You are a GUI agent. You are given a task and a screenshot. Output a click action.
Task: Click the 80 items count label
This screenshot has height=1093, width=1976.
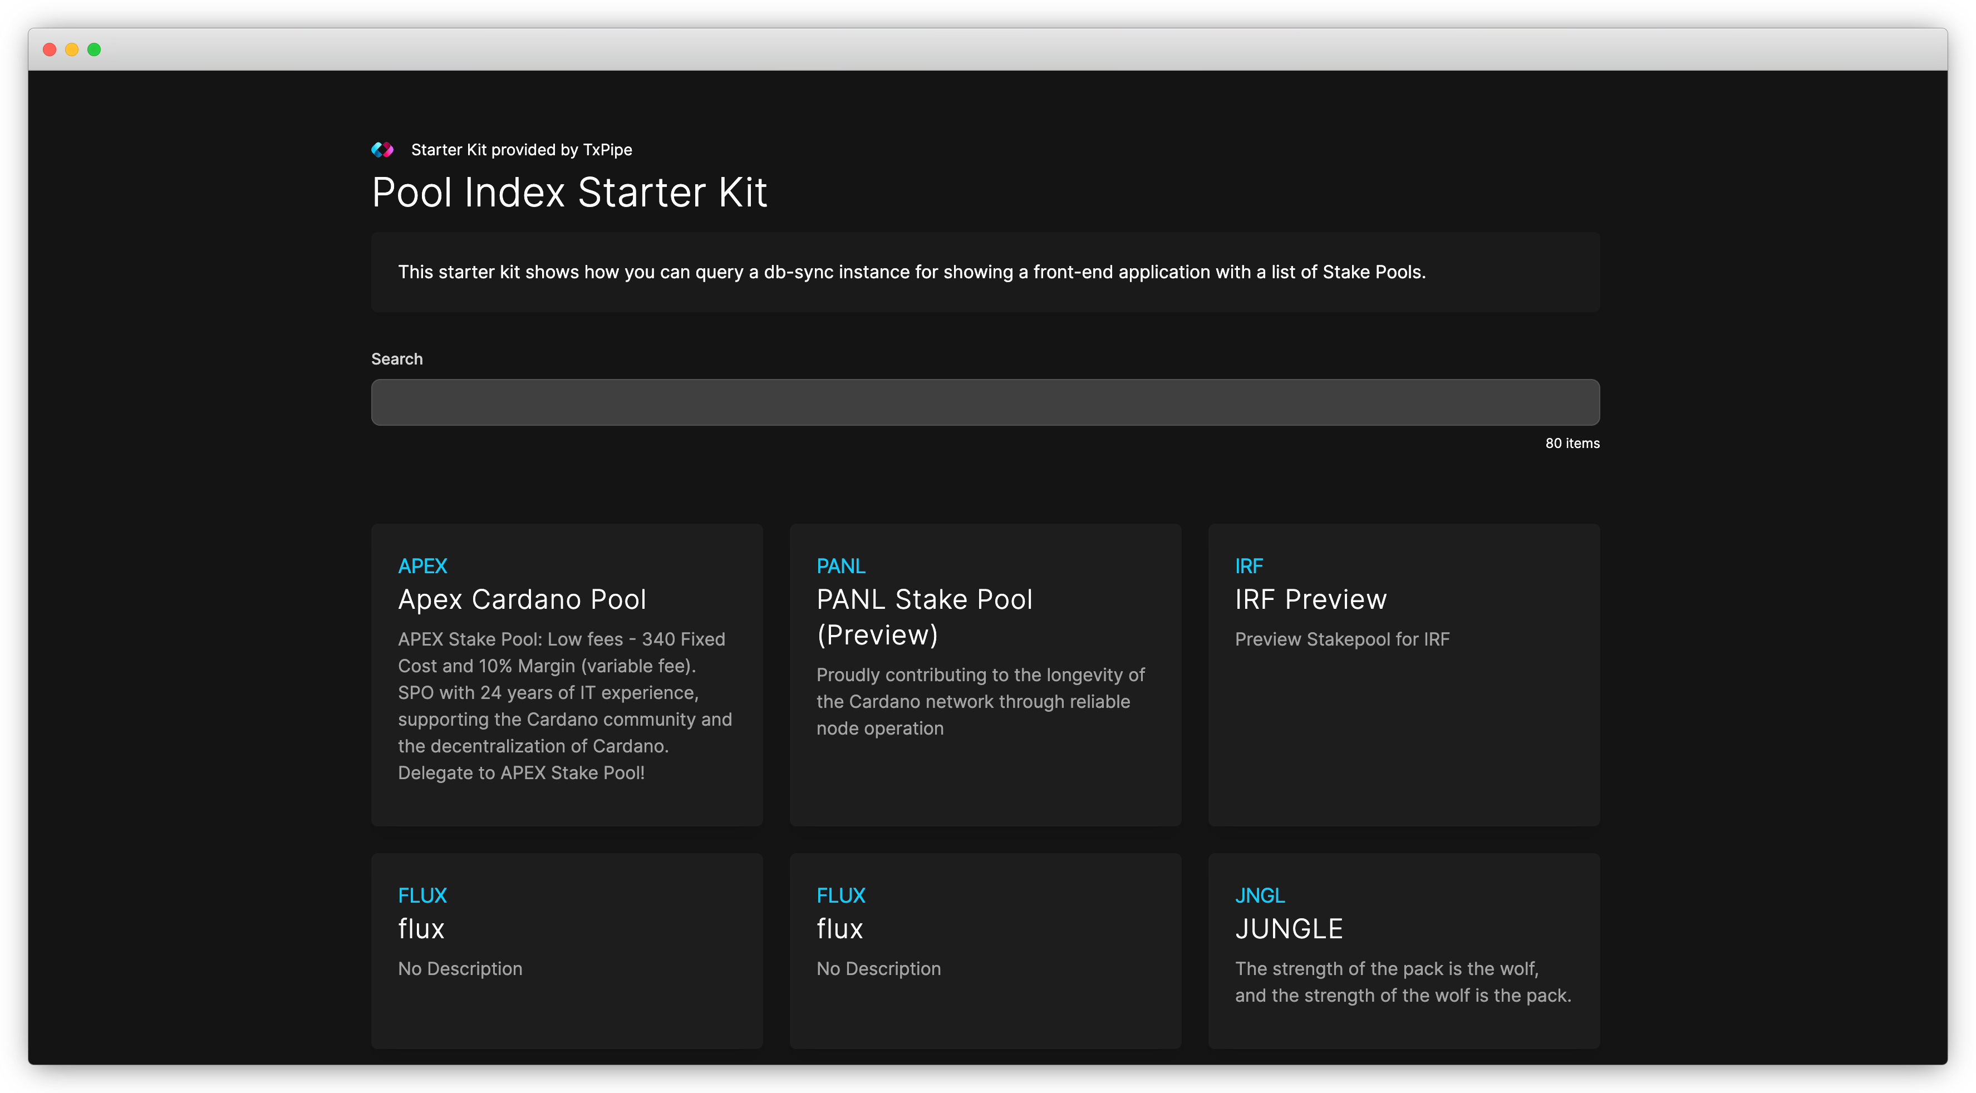(1572, 444)
